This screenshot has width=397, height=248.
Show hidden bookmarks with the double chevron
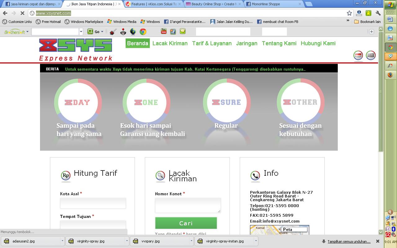pyautogui.click(x=348, y=20)
